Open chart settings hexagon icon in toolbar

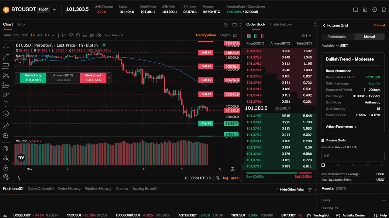78,35
